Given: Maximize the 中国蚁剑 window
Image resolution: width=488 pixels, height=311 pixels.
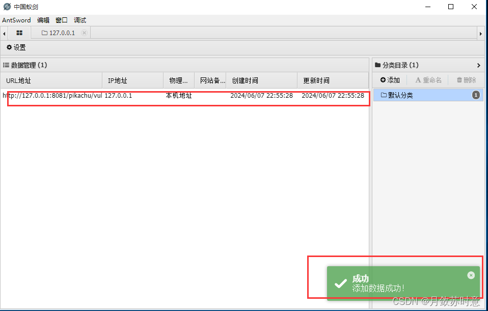Looking at the screenshot, I should pyautogui.click(x=451, y=7).
